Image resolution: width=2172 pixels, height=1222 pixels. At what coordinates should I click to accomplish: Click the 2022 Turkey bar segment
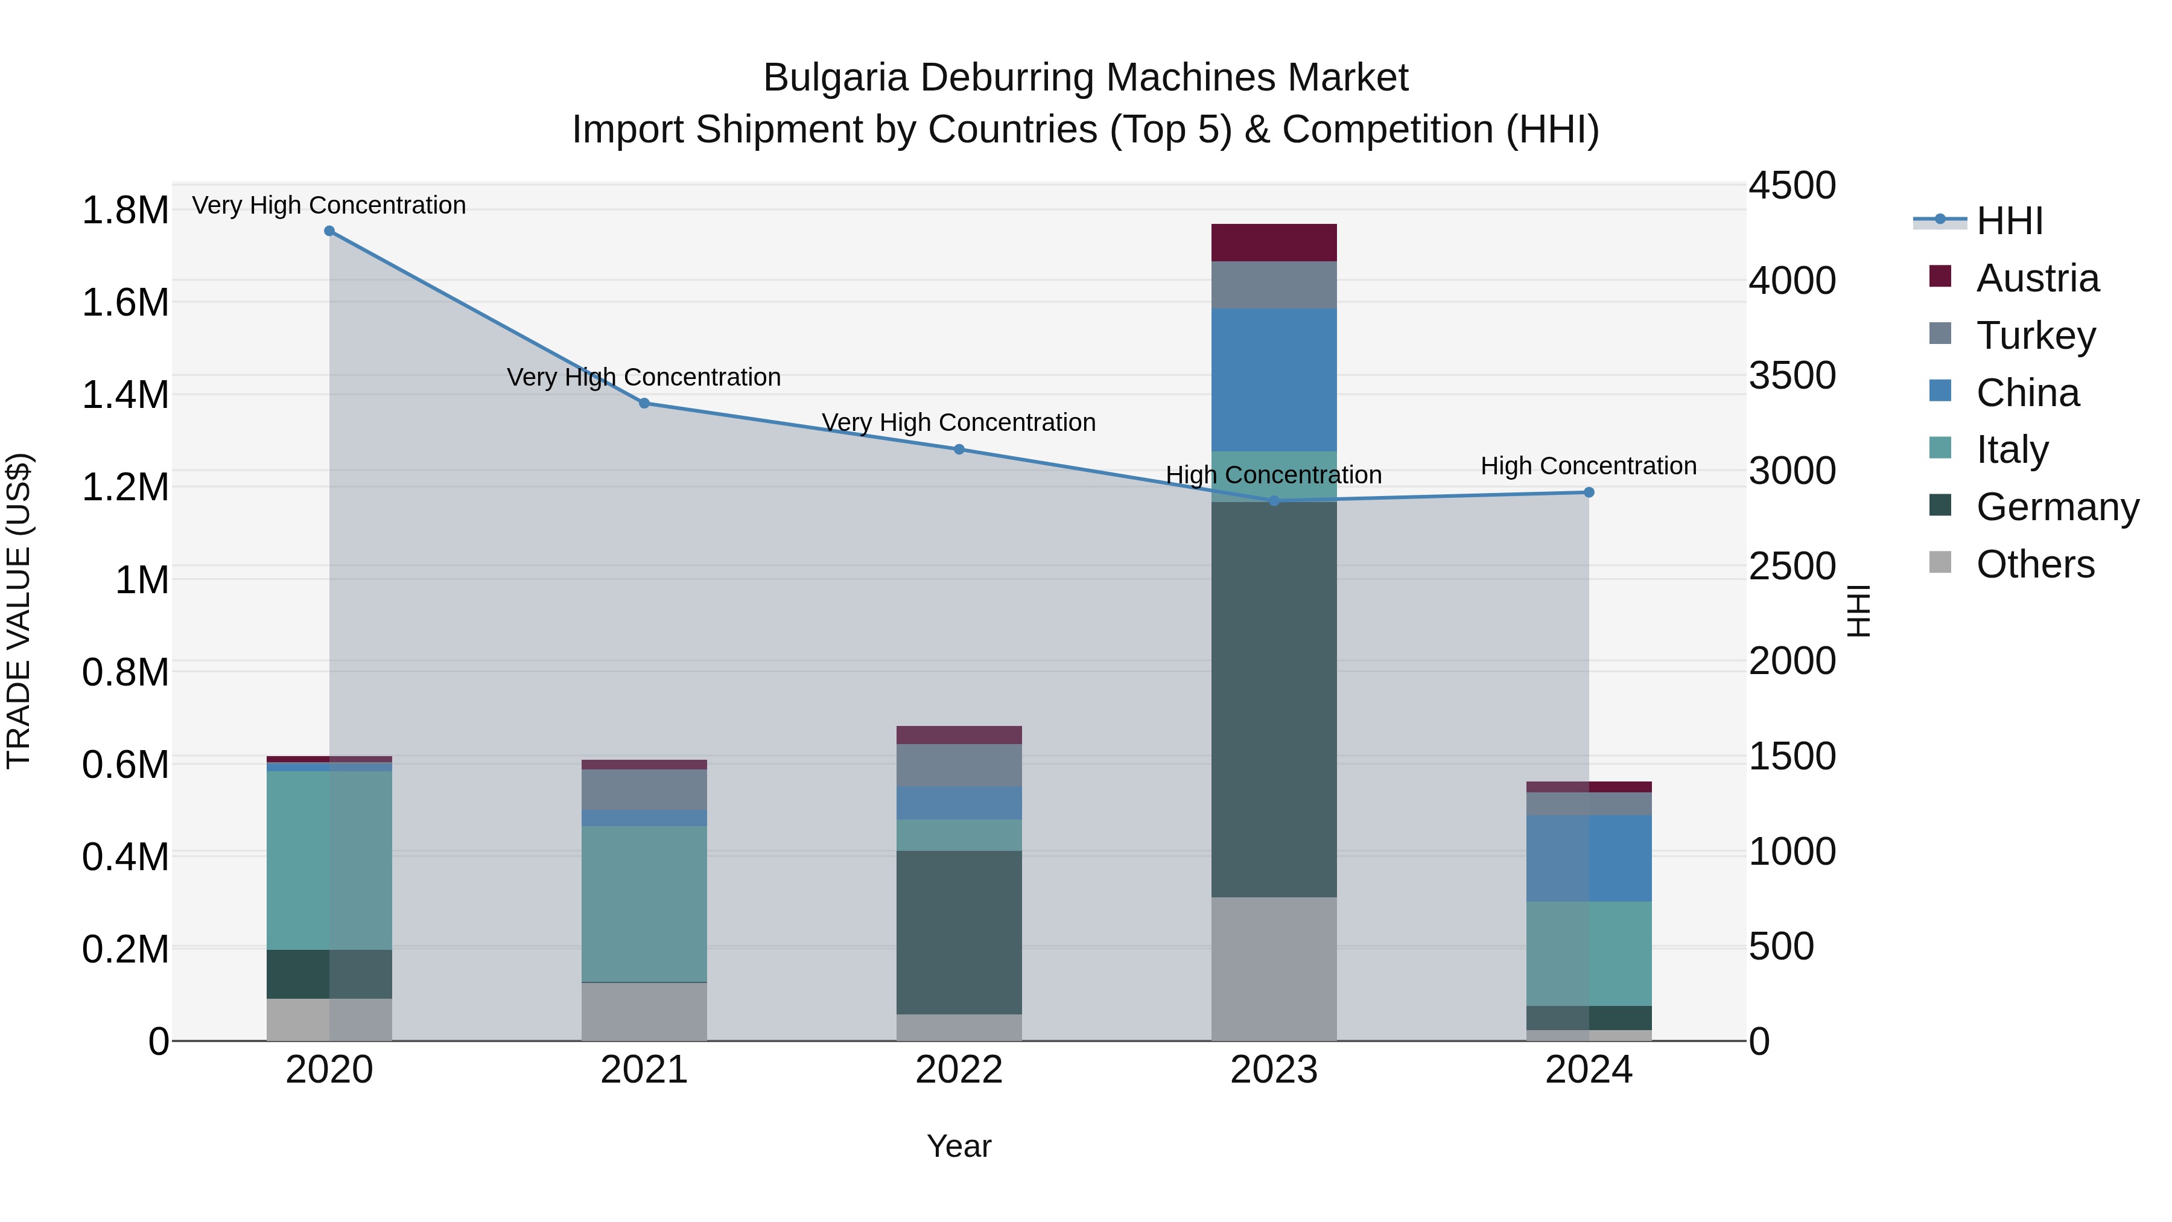tap(959, 765)
